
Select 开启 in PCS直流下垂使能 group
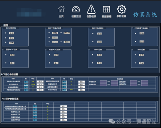[x=142, y=33]
